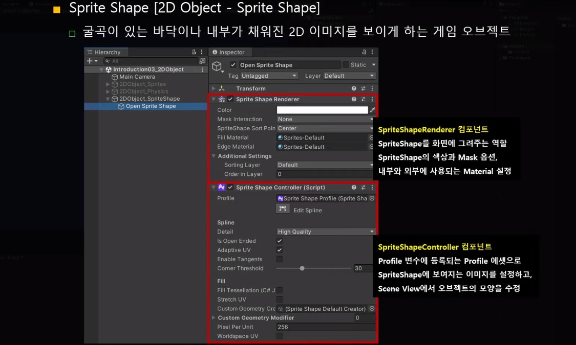Click the Edge Material Sprites-Default field
The width and height of the screenshot is (576, 345).
click(x=322, y=147)
